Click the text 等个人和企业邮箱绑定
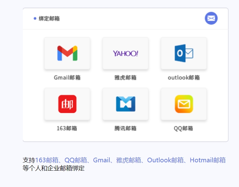Screen dimensions: 239x187 (53, 168)
